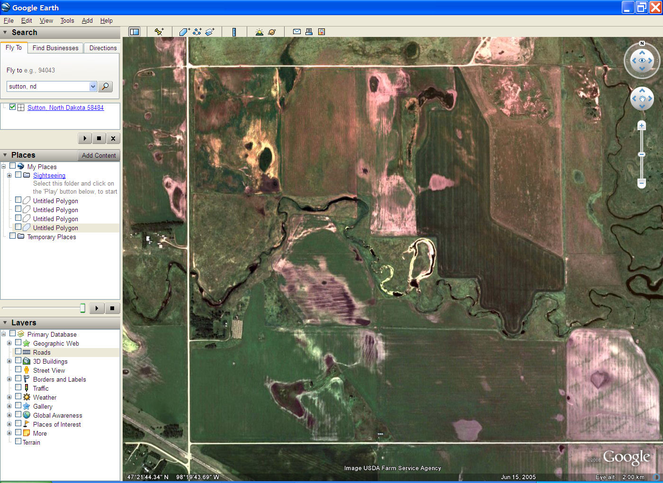The image size is (663, 483).
Task: Click the search magnifier button
Action: (106, 86)
